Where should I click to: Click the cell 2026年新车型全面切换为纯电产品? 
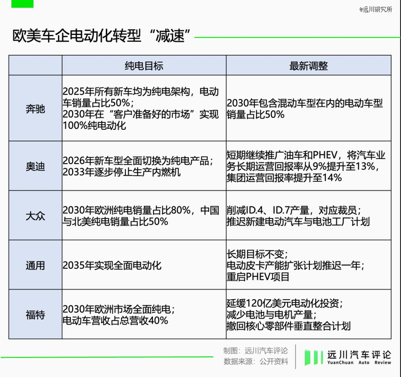(144, 166)
